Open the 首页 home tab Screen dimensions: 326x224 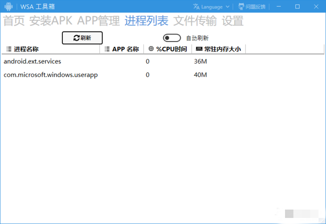tap(14, 21)
